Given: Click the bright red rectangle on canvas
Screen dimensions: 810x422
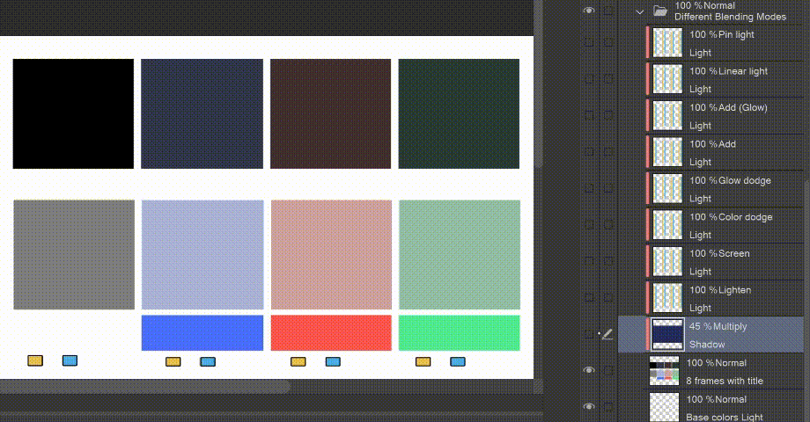Looking at the screenshot, I should (331, 332).
